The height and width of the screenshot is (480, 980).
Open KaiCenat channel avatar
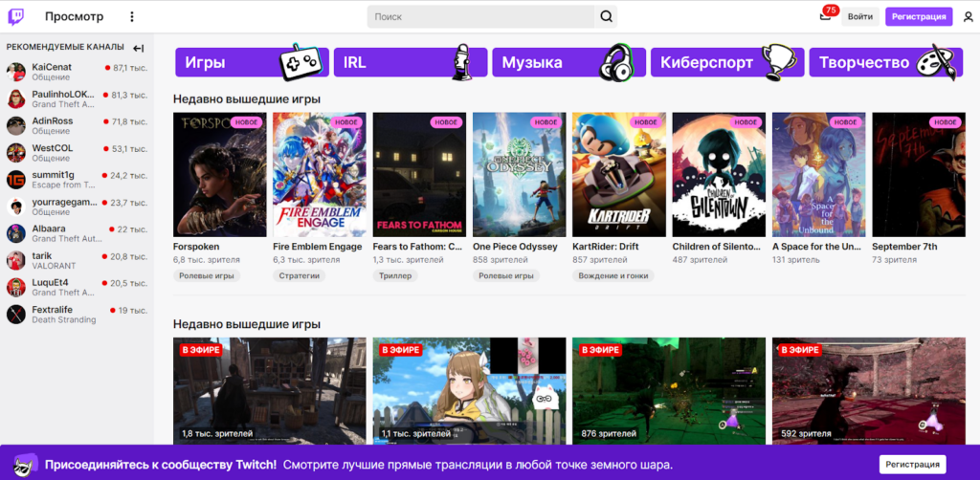pos(16,73)
